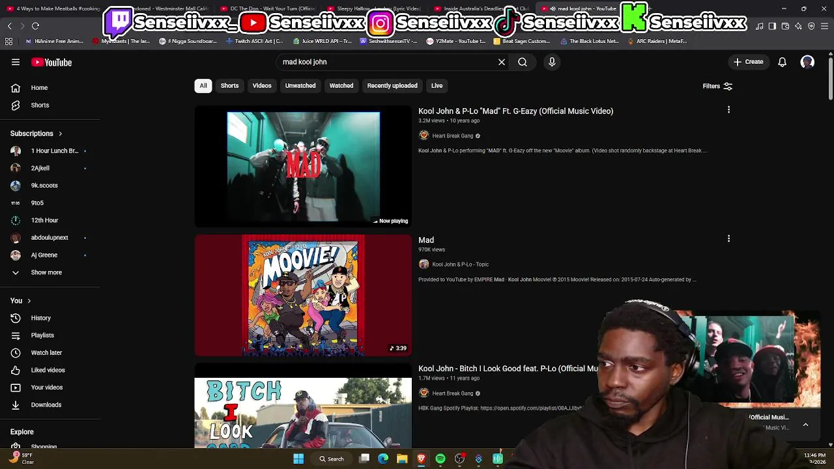Select the Videos filter chip
This screenshot has width=834, height=469.
pos(262,85)
